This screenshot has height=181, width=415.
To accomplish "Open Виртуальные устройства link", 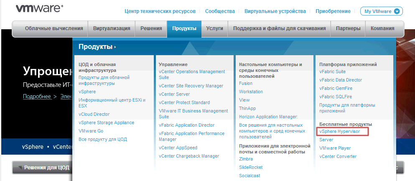I will (275, 11).
